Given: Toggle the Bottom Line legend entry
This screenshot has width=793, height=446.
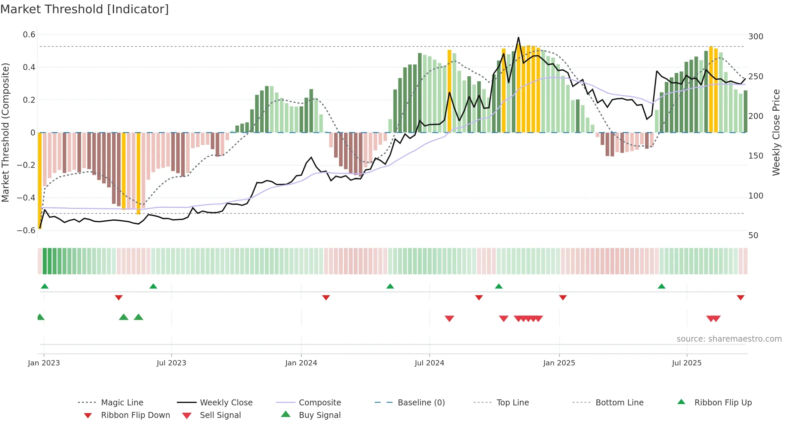Looking at the screenshot, I should [x=608, y=402].
